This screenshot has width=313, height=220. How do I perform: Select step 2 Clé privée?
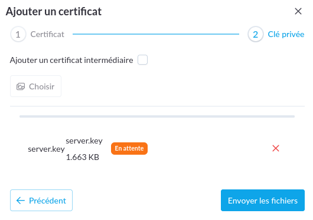(x=276, y=35)
